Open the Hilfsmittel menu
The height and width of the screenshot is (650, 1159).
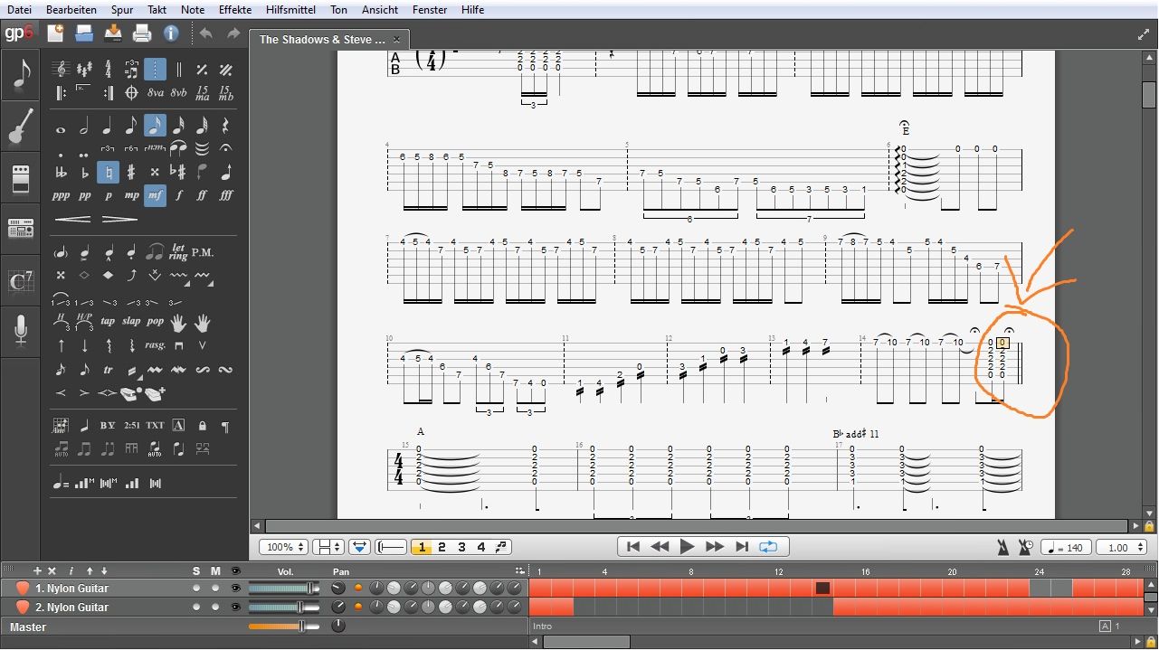[x=291, y=10]
